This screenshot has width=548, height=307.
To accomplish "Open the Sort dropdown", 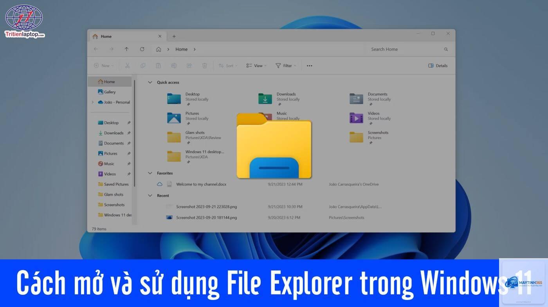I will click(x=228, y=66).
